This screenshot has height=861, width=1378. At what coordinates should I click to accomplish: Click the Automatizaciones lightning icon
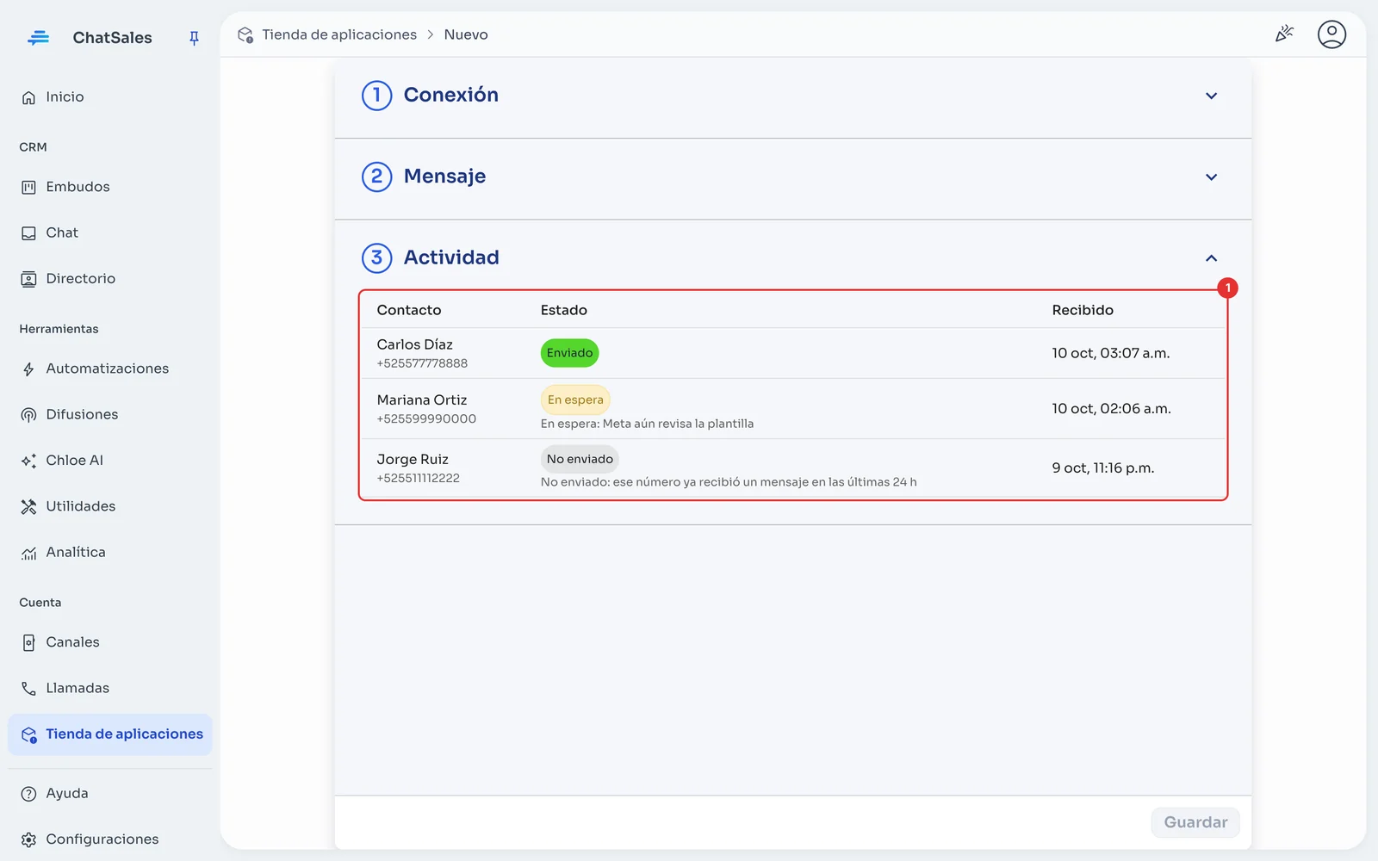pos(28,369)
